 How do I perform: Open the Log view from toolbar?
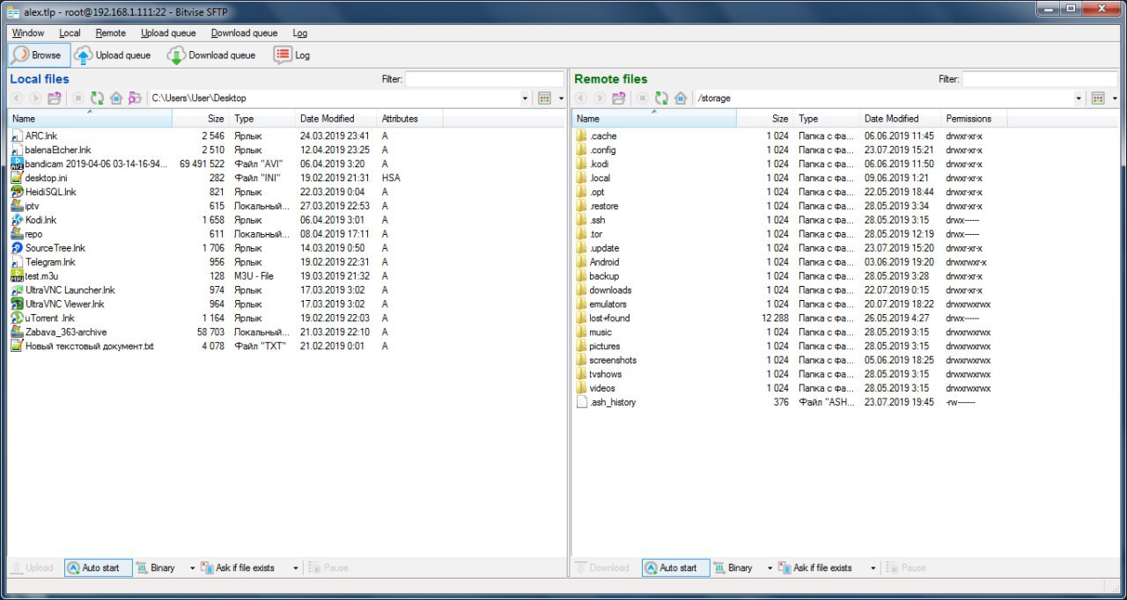tap(292, 55)
